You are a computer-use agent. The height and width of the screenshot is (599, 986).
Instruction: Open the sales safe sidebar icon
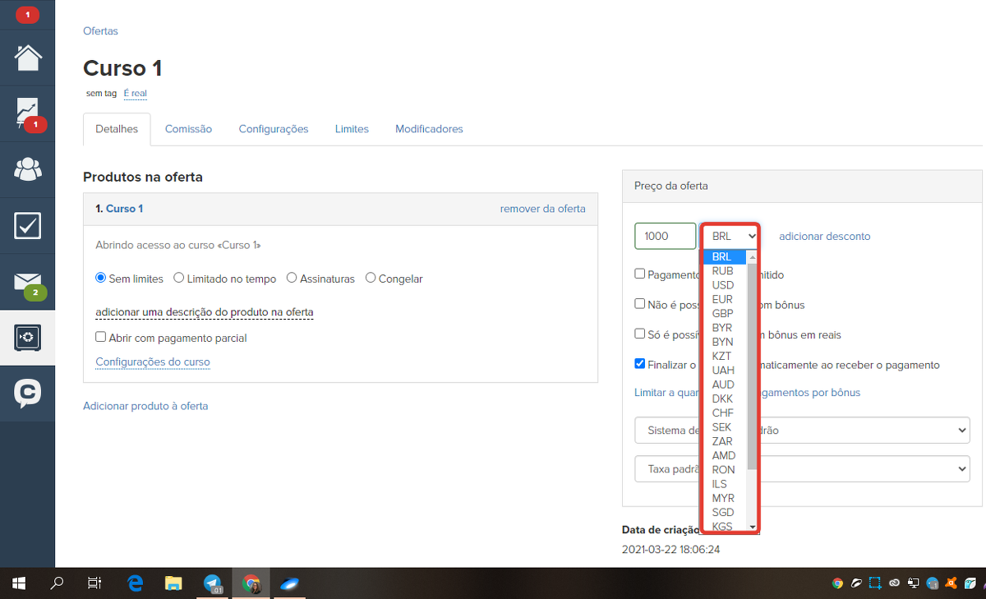(x=27, y=338)
